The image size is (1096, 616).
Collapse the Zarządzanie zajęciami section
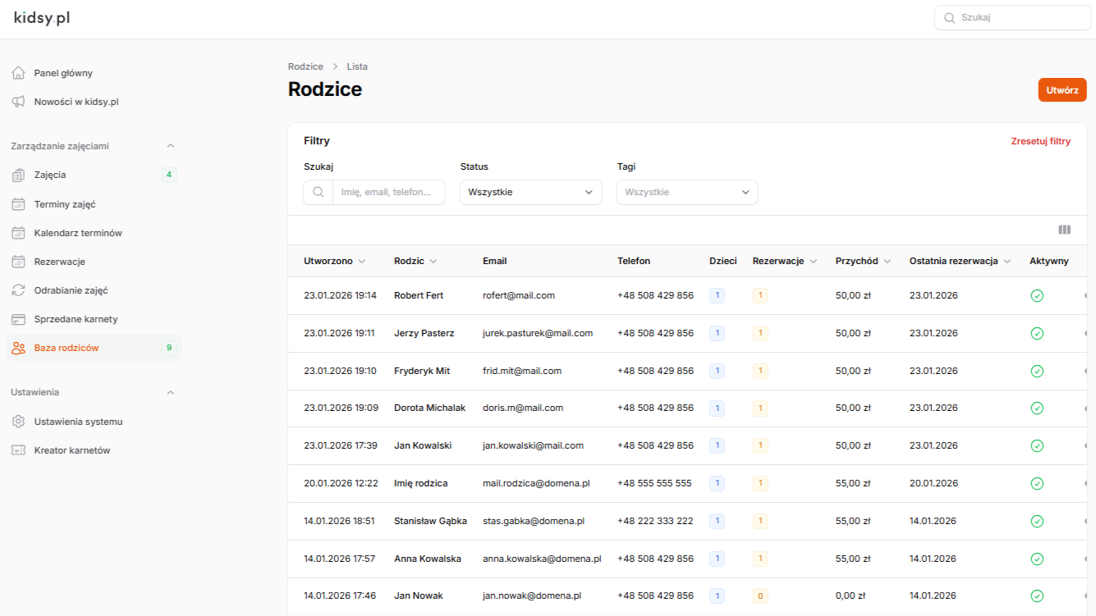(x=171, y=145)
